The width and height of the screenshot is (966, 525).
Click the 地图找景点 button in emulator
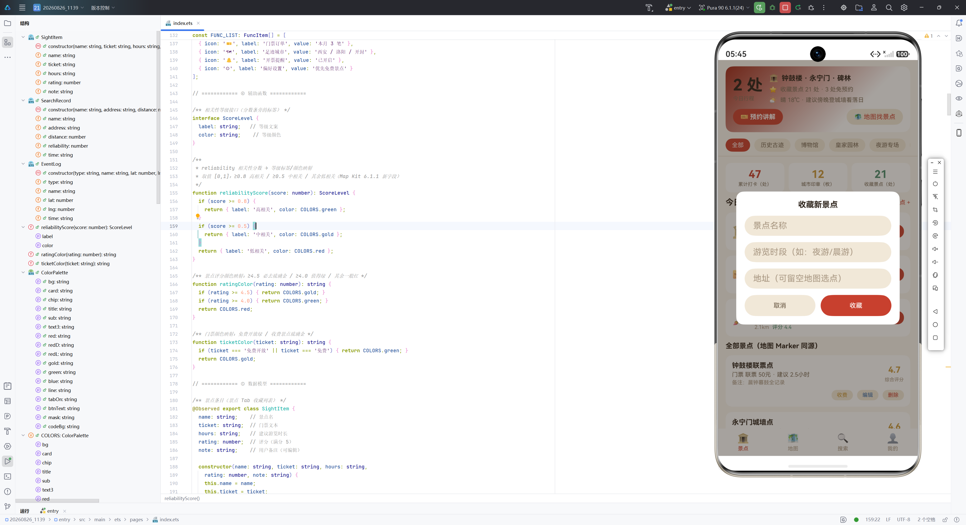point(874,117)
